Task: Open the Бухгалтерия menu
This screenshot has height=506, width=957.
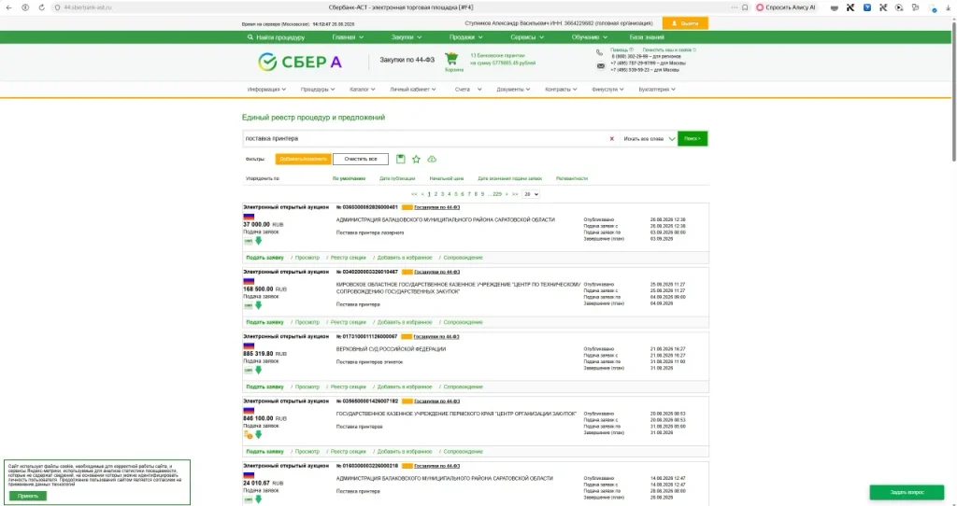Action: pos(657,90)
